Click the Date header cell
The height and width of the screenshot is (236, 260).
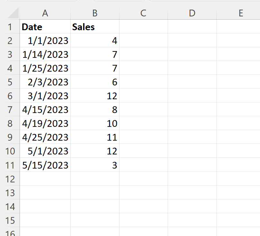[x=45, y=27]
